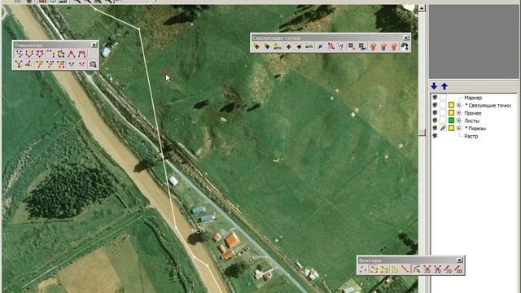
Task: Click grid with blue minus icon
Action: pyautogui.click(x=361, y=46)
